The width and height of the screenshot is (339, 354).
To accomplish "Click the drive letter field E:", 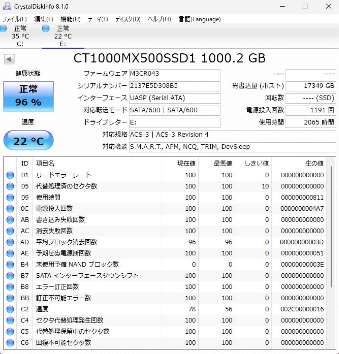I will (174, 123).
